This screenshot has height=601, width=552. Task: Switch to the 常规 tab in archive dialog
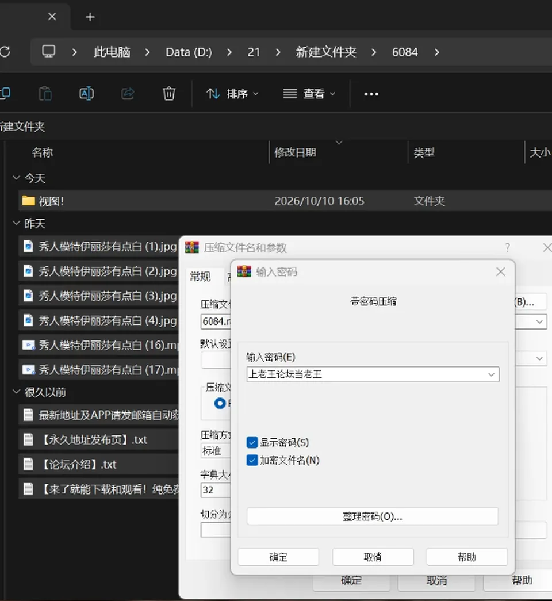[200, 277]
